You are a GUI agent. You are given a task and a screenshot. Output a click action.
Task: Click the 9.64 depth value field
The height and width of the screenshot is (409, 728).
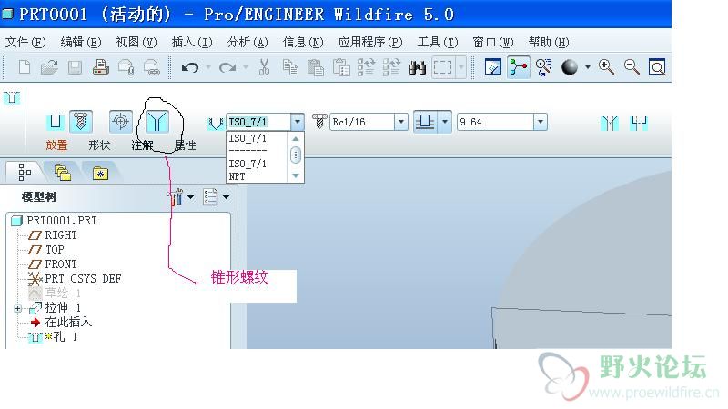(x=496, y=122)
